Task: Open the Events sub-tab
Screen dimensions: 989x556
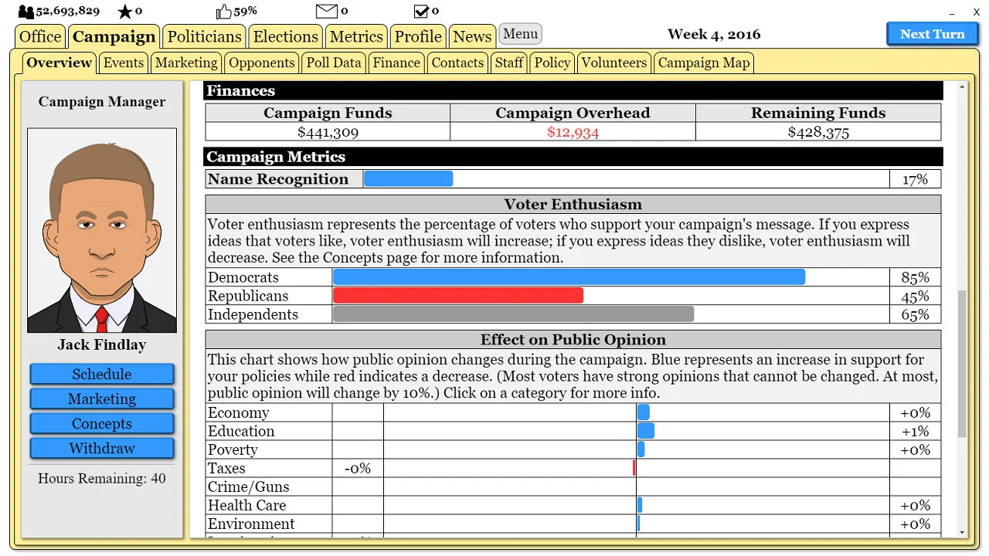Action: [123, 63]
